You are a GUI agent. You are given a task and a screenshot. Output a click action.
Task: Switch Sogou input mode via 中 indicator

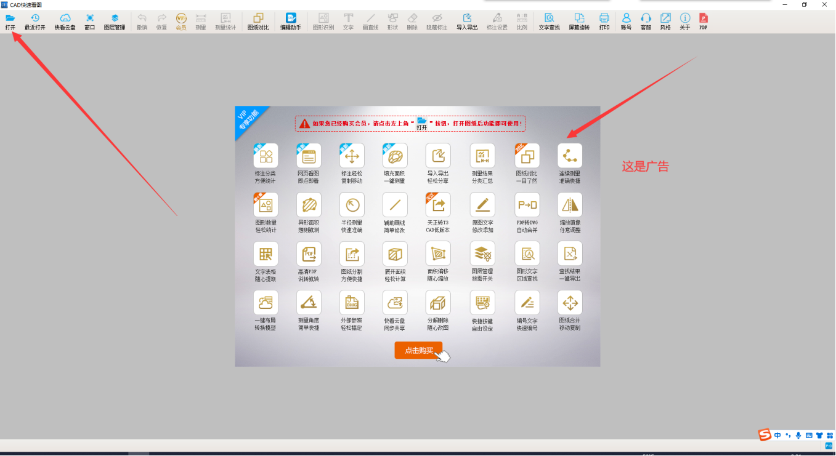[777, 436]
